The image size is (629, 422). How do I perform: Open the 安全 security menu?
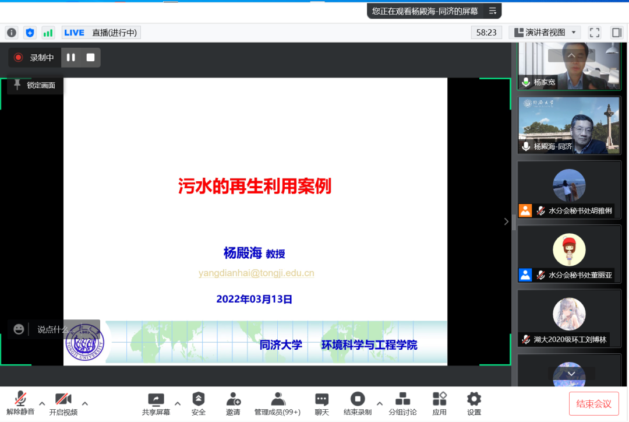(x=199, y=403)
